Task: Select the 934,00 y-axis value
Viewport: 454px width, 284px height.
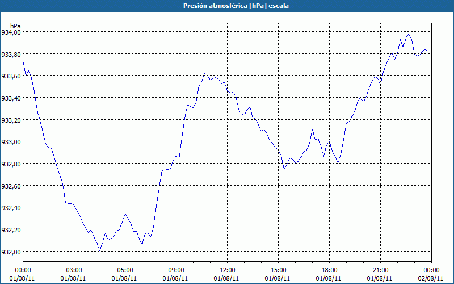Action: [11, 32]
